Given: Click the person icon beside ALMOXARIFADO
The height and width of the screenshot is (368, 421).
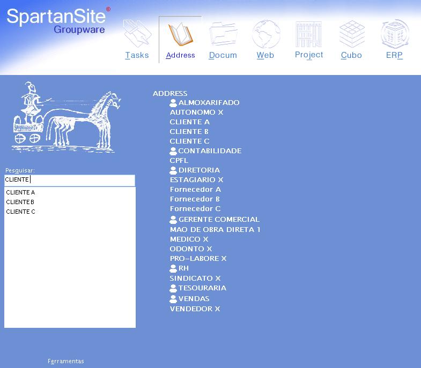Looking at the screenshot, I should (x=173, y=103).
